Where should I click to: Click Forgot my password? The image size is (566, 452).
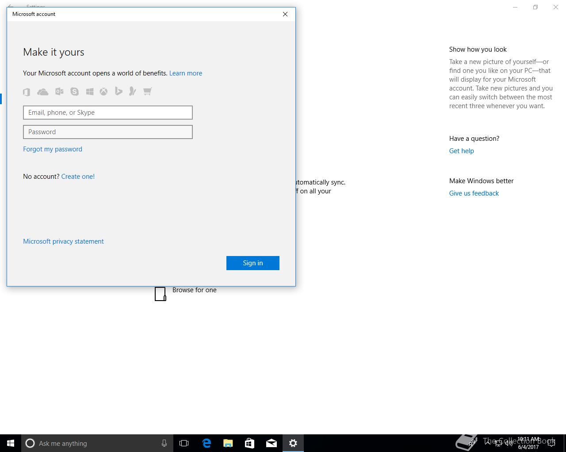click(x=53, y=149)
